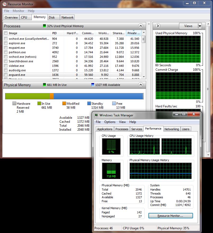This screenshot has width=213, height=233.
Task: Switch to Task Manager Services tab
Action: (137, 129)
